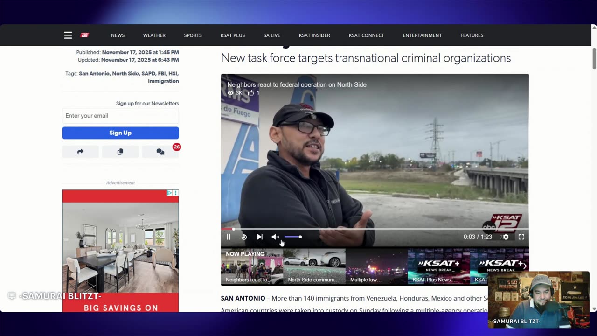Click the video title 'Neighbors react to federal operation'
This screenshot has height=336, width=597.
(297, 84)
